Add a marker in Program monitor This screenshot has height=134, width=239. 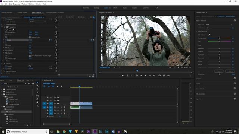tap(123, 76)
